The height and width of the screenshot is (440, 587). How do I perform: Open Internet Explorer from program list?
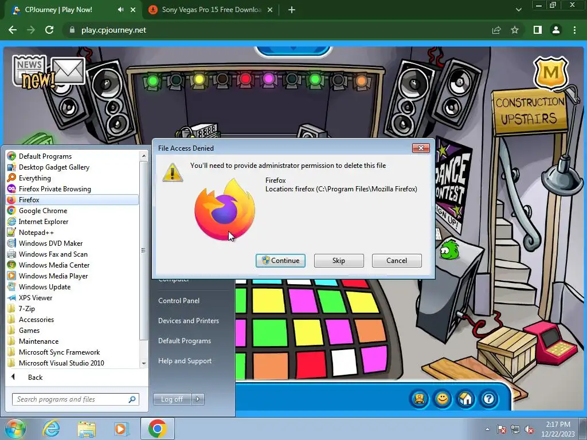coord(44,222)
